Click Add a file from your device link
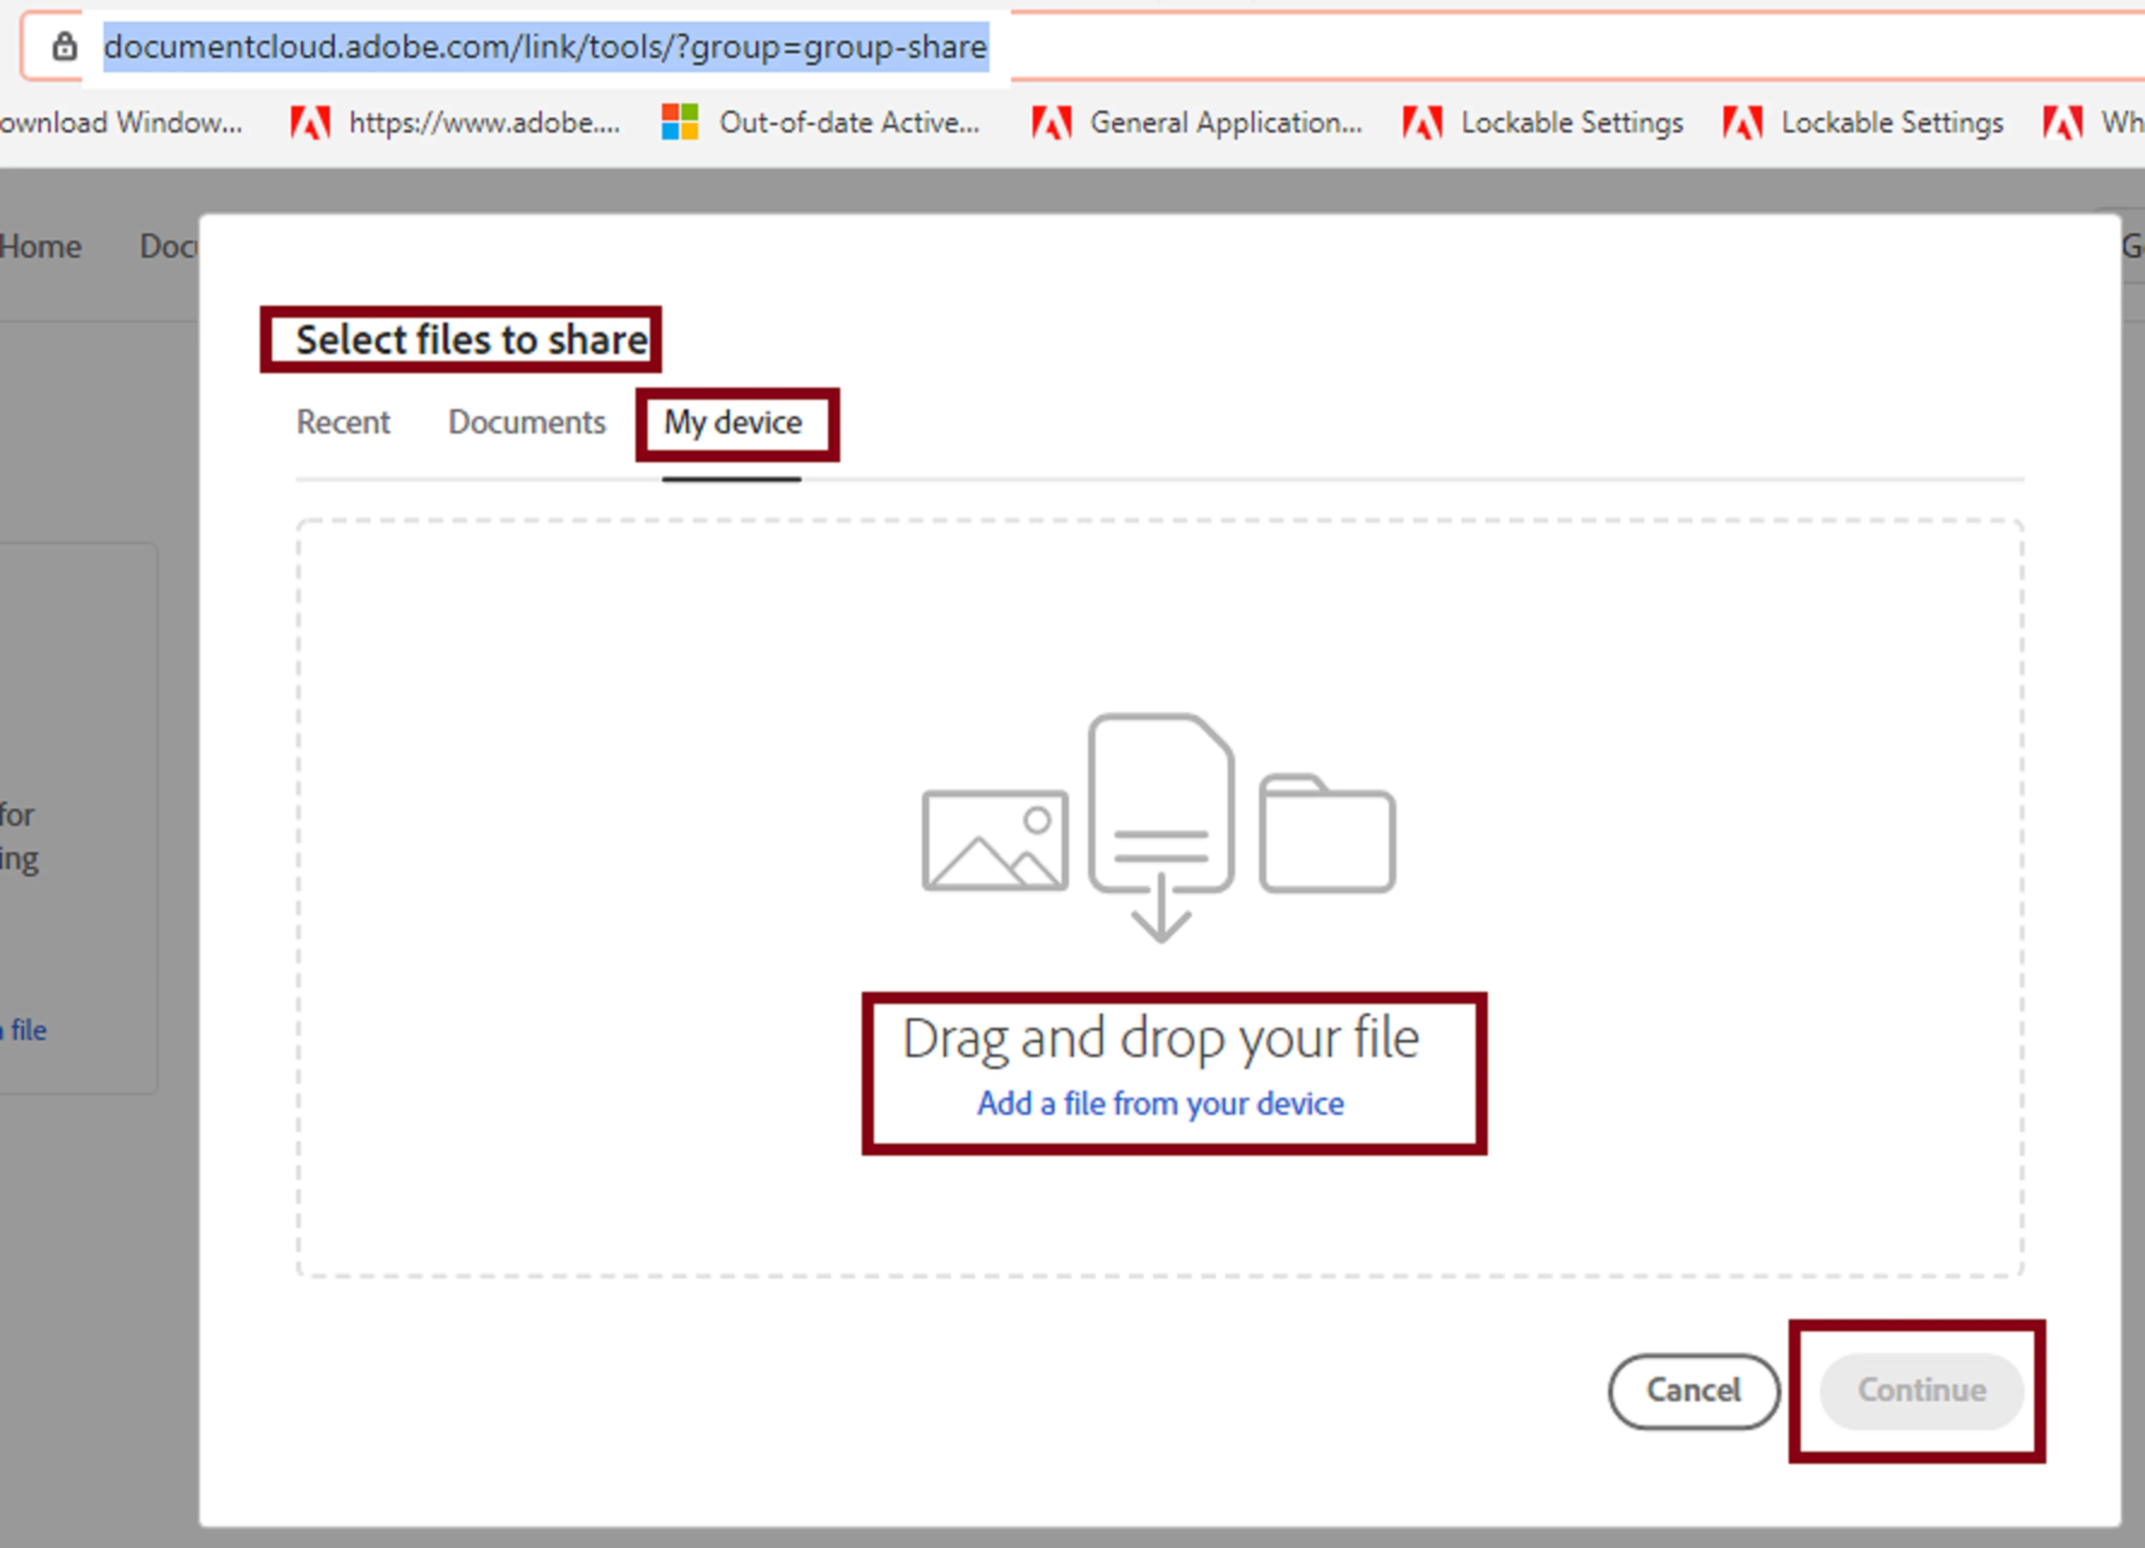Image resolution: width=2145 pixels, height=1548 pixels. click(1160, 1104)
